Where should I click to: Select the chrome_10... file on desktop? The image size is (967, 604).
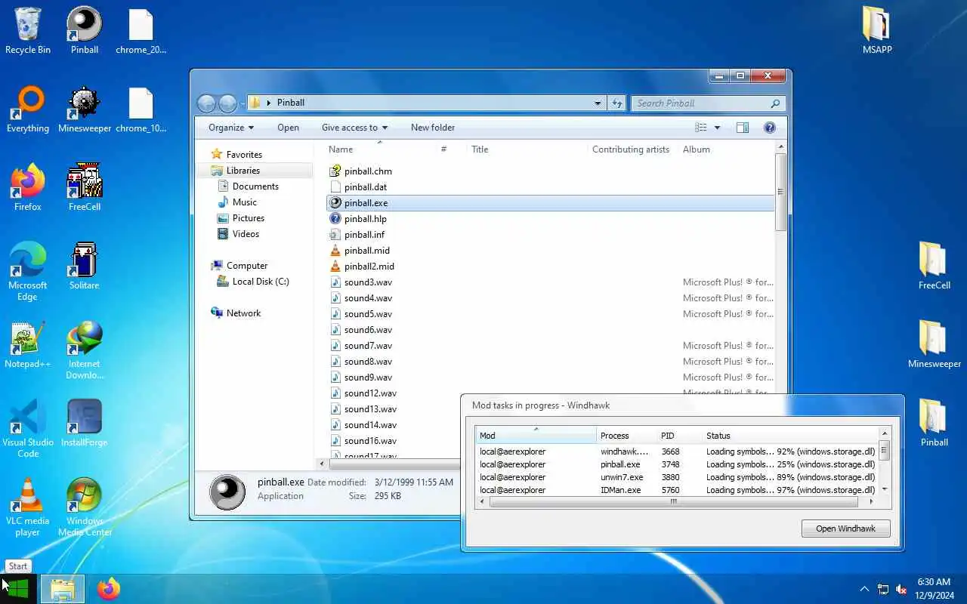pyautogui.click(x=141, y=109)
